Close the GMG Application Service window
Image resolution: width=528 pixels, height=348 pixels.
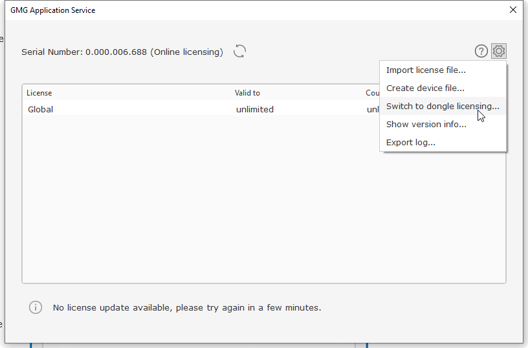click(x=513, y=10)
